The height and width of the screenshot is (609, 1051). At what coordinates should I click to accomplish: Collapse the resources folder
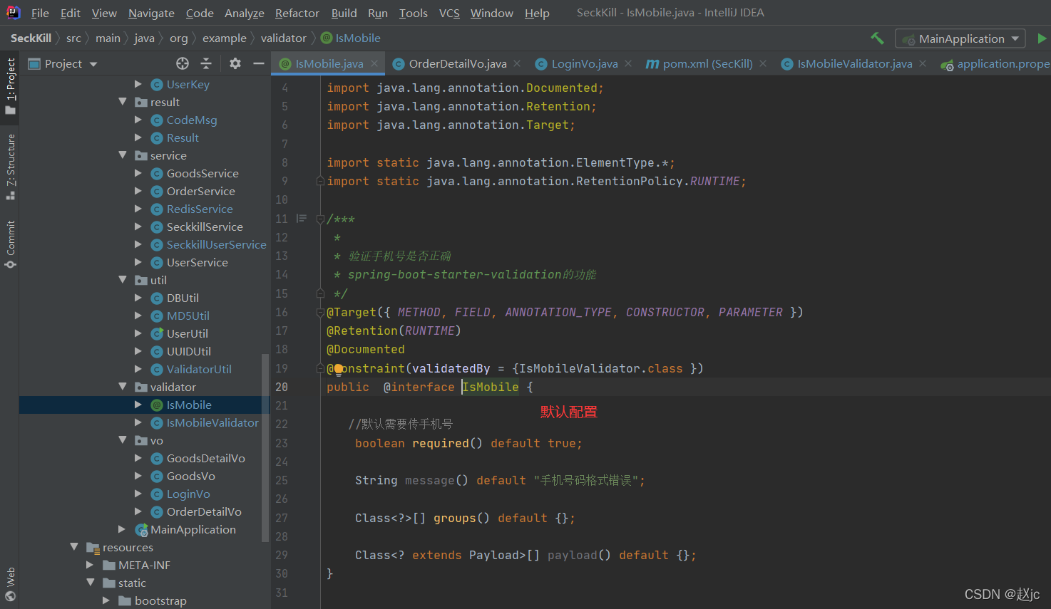(74, 547)
